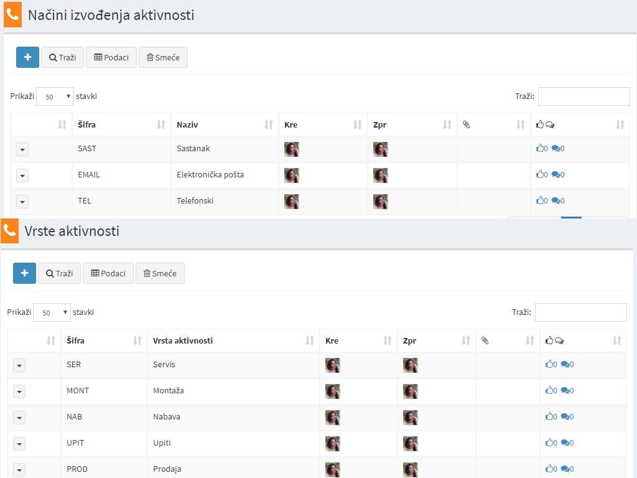Click the Kre avatar thumbnail in Upiti row
637x478 pixels.
pyautogui.click(x=333, y=443)
